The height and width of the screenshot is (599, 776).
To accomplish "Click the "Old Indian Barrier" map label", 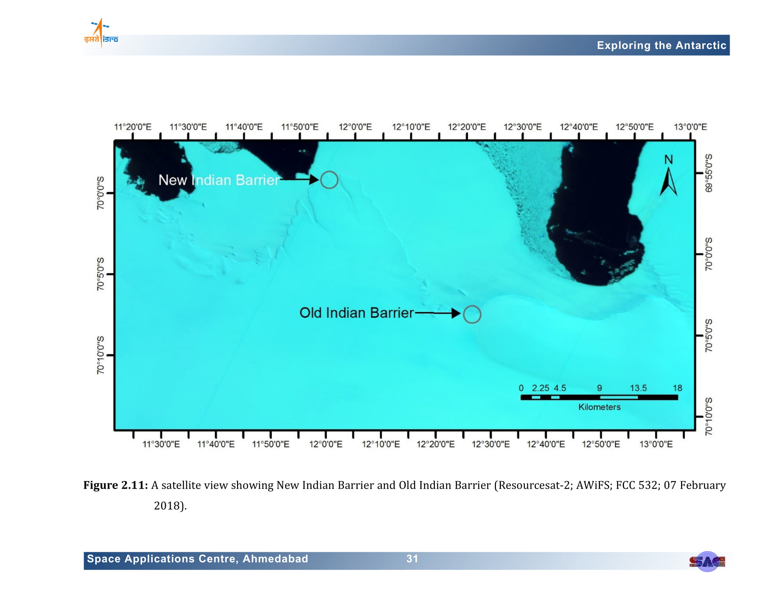I will point(356,313).
